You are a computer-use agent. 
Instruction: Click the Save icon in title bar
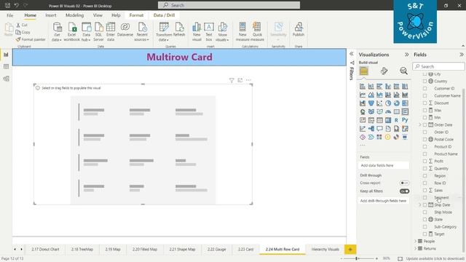8,5
